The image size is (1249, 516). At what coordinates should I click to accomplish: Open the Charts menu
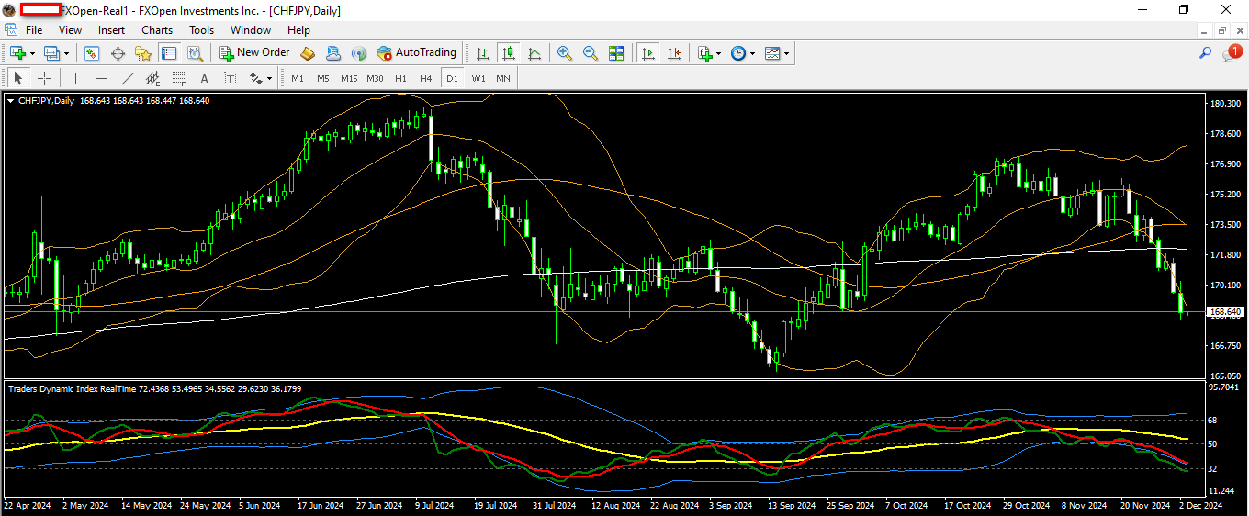[x=157, y=30]
